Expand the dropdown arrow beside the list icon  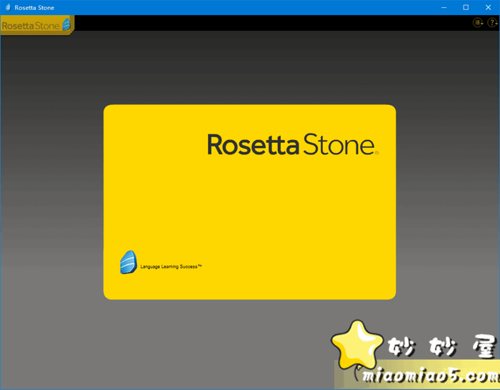482,24
